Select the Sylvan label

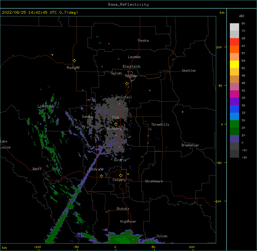pyautogui.click(x=116, y=73)
